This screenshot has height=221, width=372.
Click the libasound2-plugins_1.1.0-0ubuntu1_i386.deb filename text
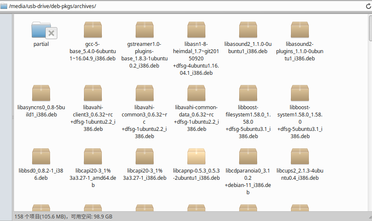300,51
